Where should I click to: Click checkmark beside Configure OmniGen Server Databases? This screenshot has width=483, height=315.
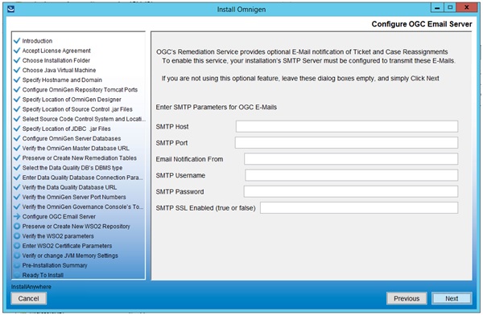(17, 138)
